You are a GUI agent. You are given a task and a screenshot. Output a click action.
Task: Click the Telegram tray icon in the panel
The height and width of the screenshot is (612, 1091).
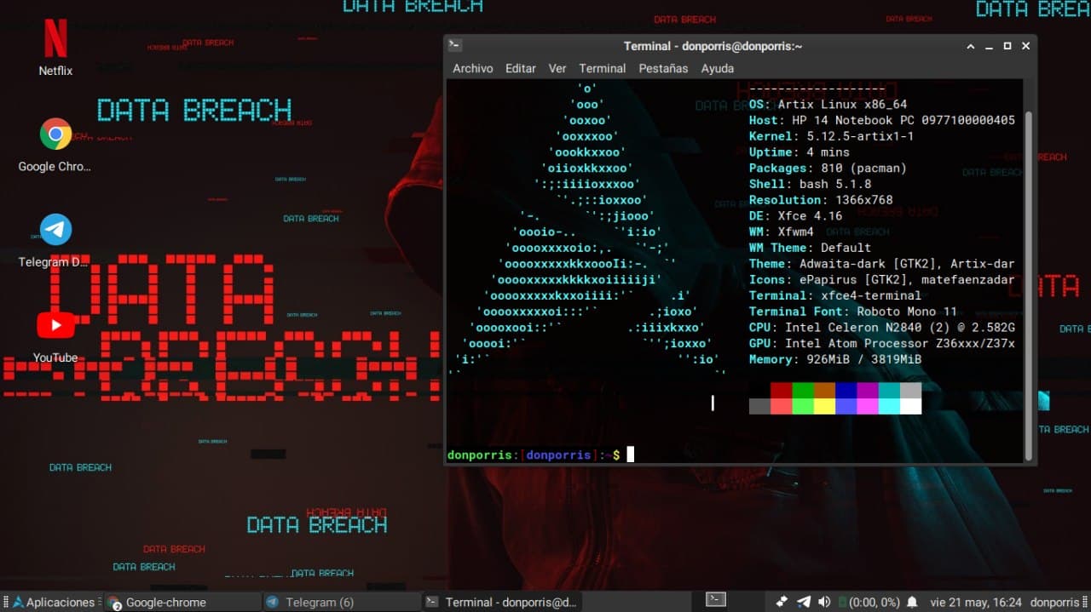click(x=803, y=602)
